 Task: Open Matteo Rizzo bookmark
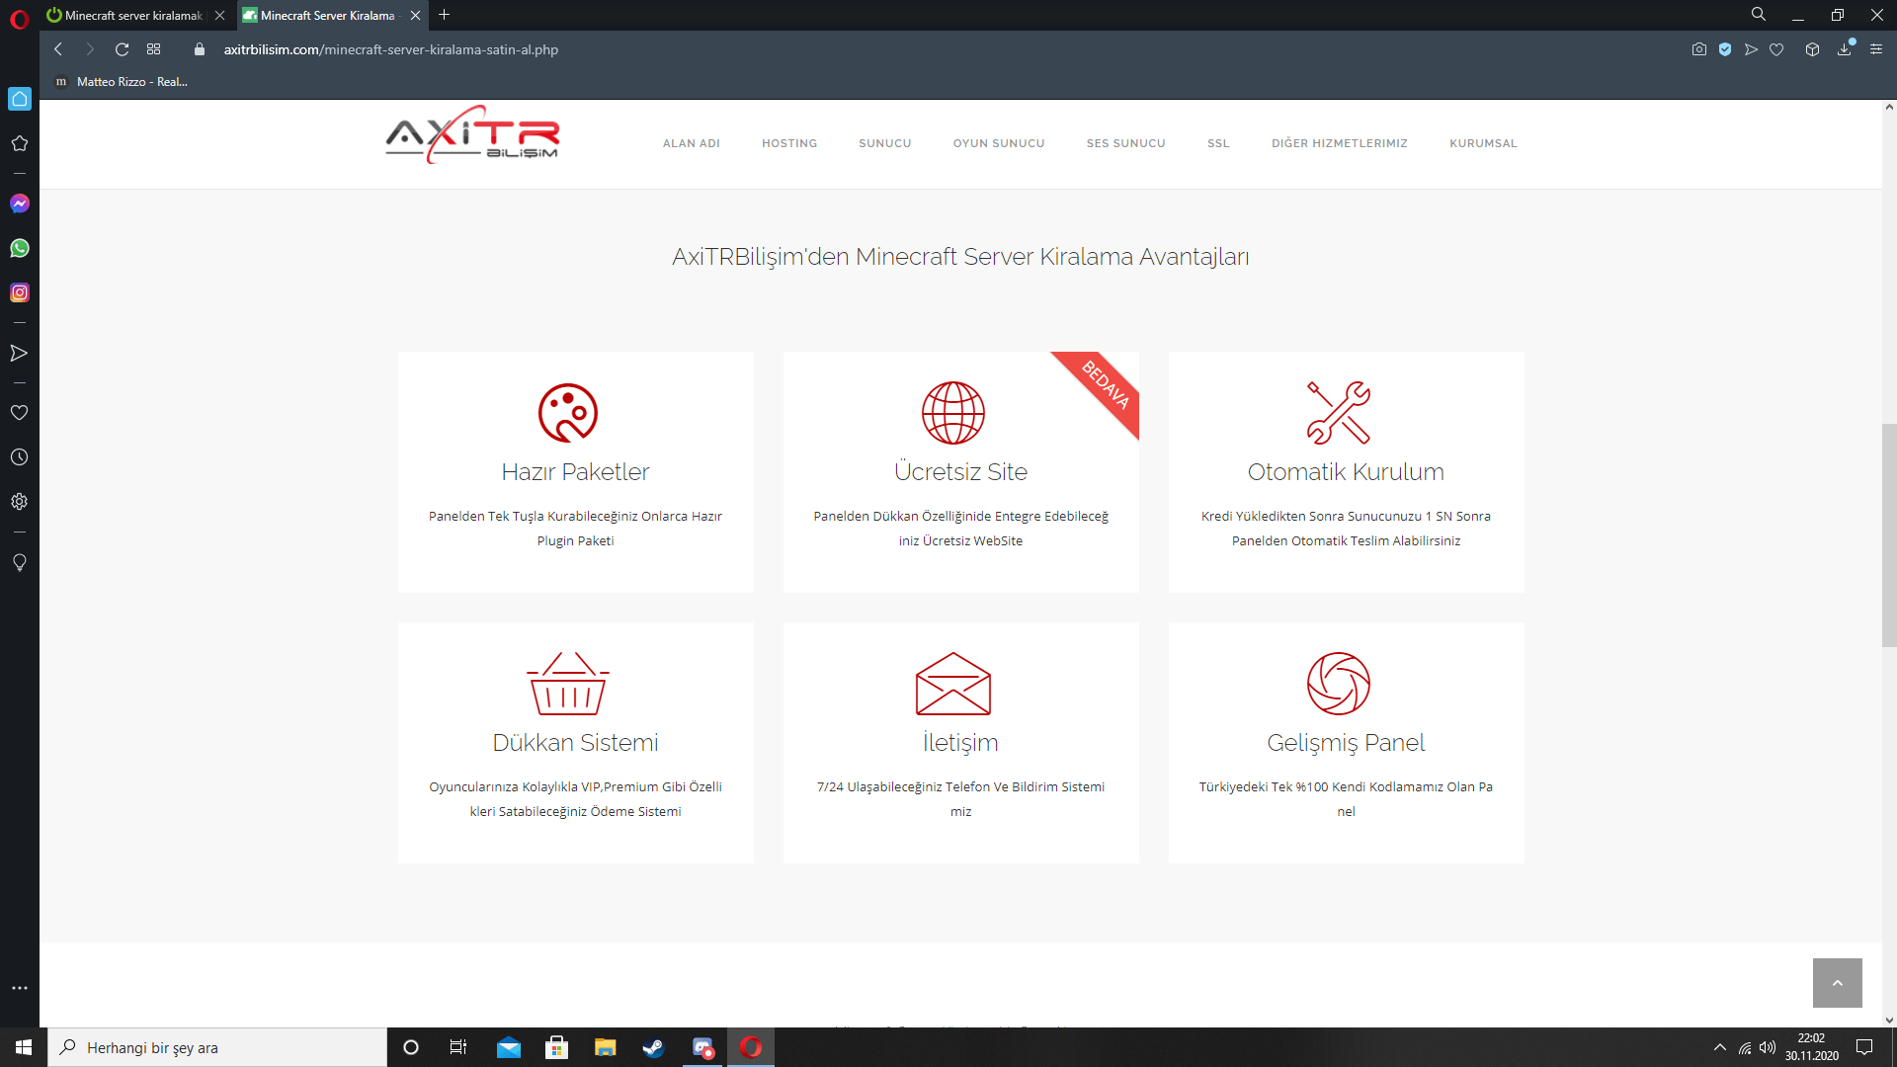(x=122, y=82)
